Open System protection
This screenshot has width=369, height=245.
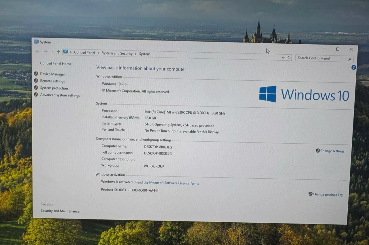pyautogui.click(x=54, y=88)
